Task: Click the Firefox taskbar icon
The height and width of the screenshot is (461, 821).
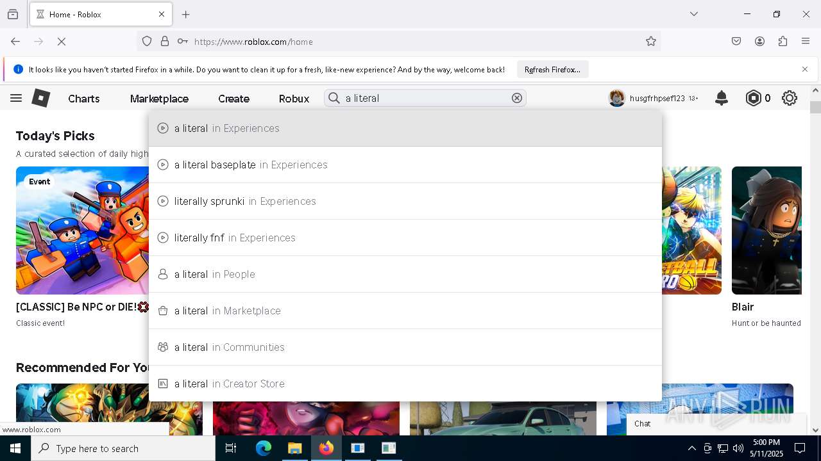Action: click(326, 448)
